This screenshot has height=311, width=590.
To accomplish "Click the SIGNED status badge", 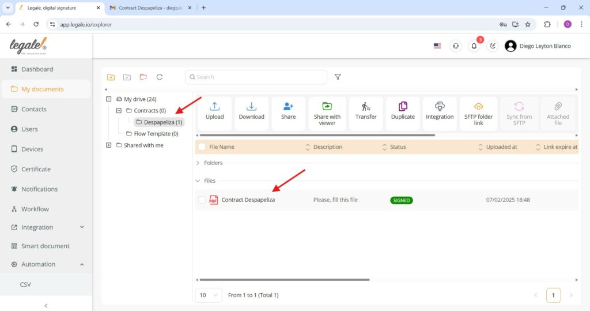I will (x=402, y=200).
